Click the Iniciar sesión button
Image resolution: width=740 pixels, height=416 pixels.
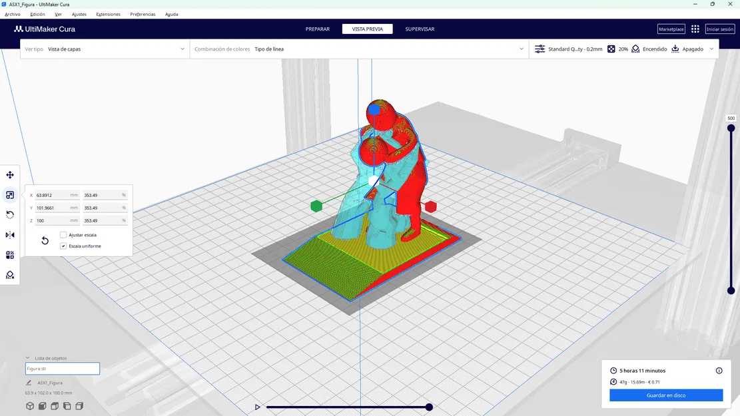point(719,29)
